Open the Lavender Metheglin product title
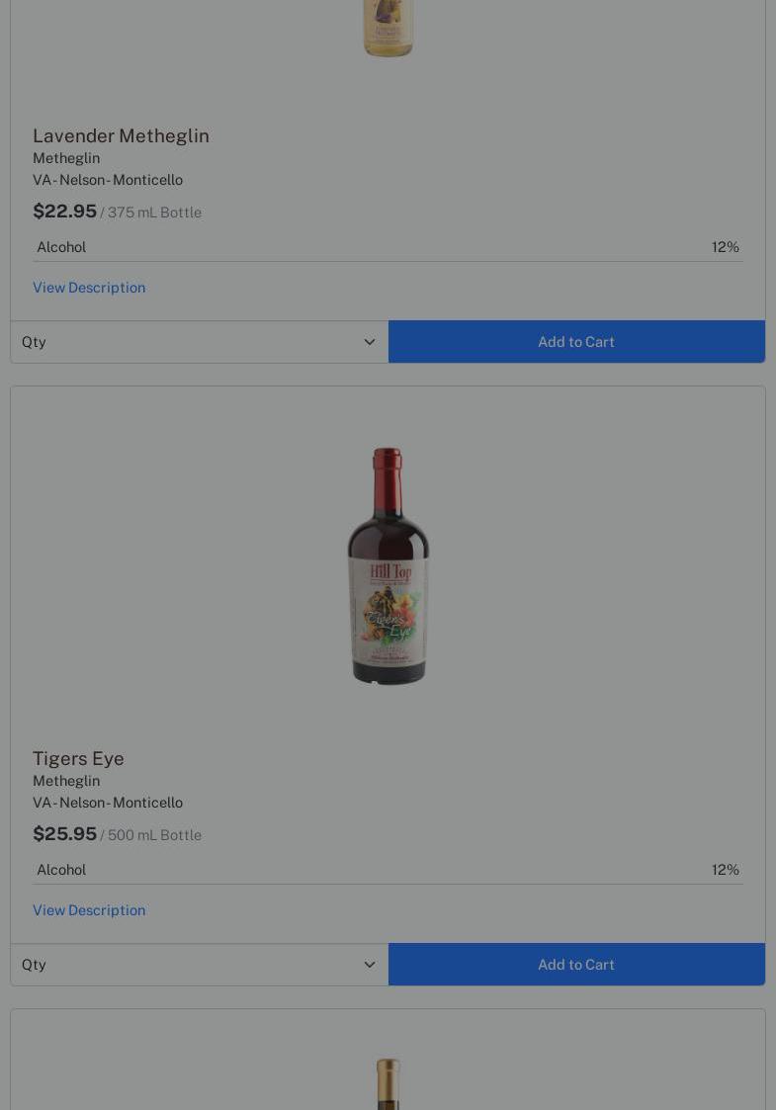The width and height of the screenshot is (776, 1110). pos(121,135)
